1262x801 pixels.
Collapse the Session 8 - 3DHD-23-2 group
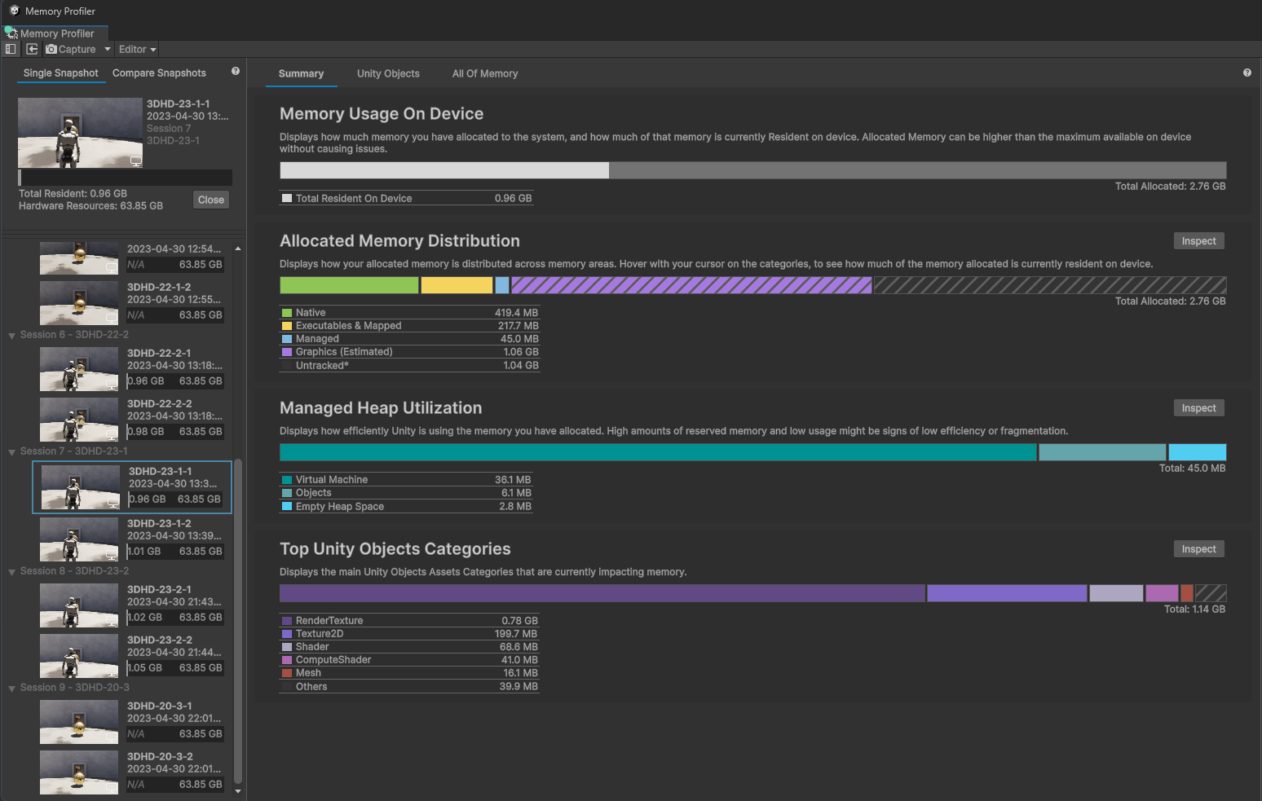click(x=11, y=572)
